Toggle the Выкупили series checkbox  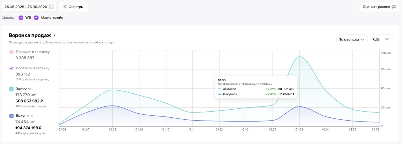tap(11, 116)
